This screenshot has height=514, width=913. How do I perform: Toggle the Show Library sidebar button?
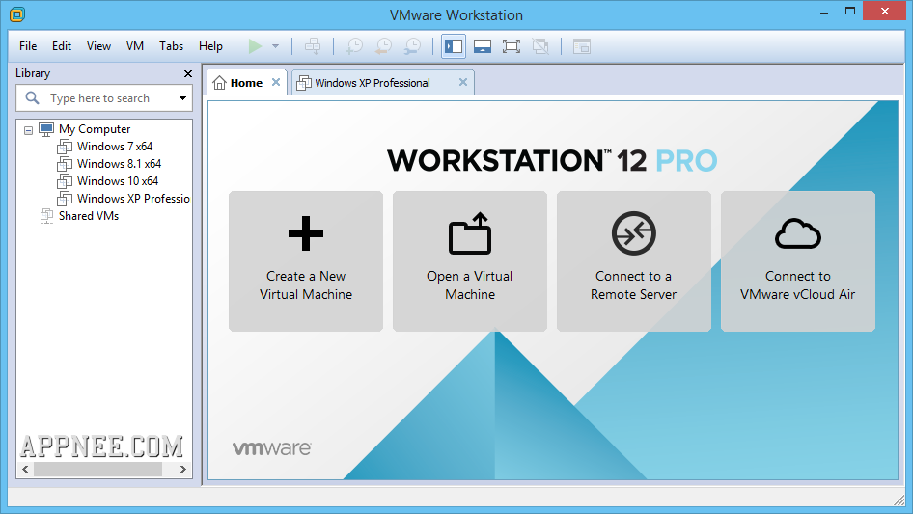point(453,46)
